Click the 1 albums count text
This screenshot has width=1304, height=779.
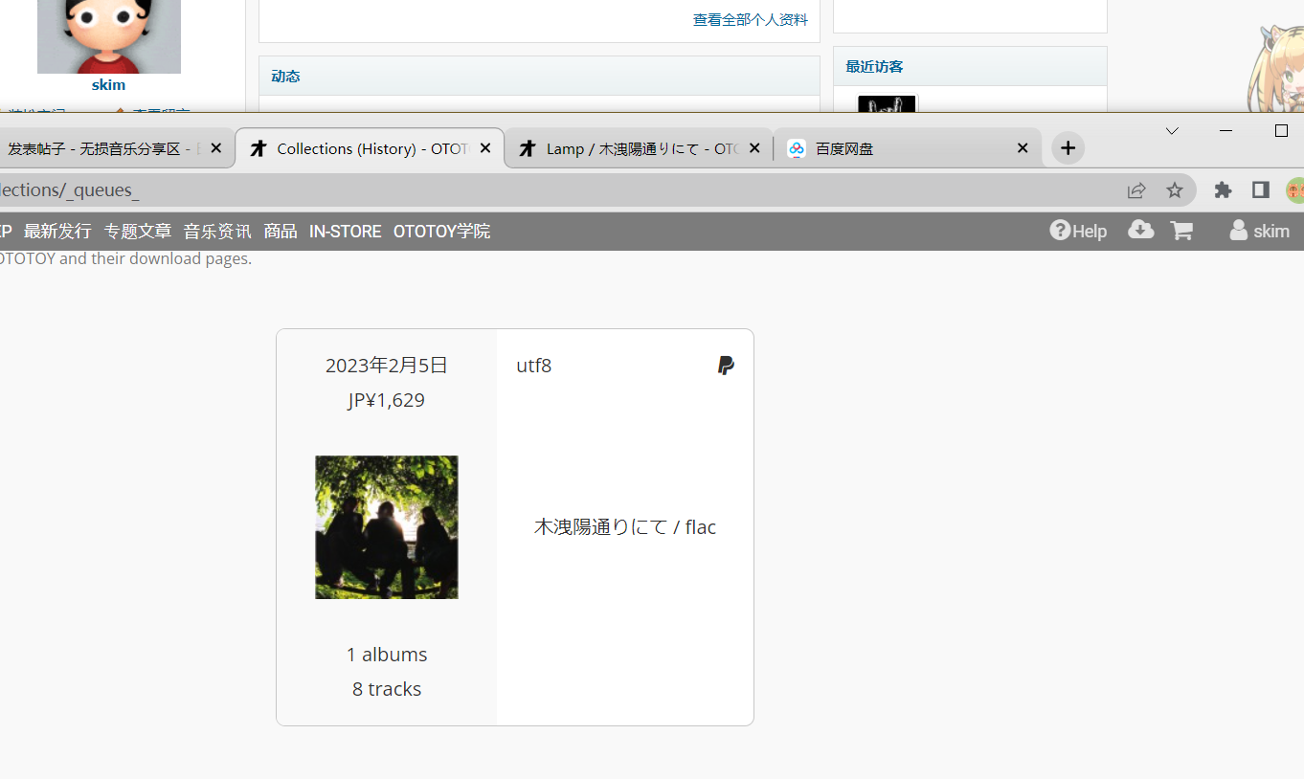[x=387, y=655]
